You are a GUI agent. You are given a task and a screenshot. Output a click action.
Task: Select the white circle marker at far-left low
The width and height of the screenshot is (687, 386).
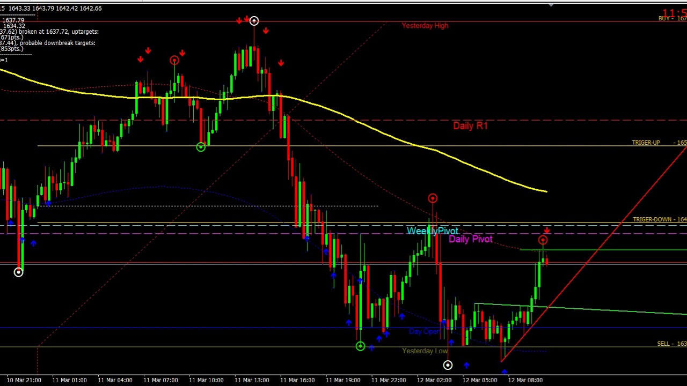click(18, 272)
